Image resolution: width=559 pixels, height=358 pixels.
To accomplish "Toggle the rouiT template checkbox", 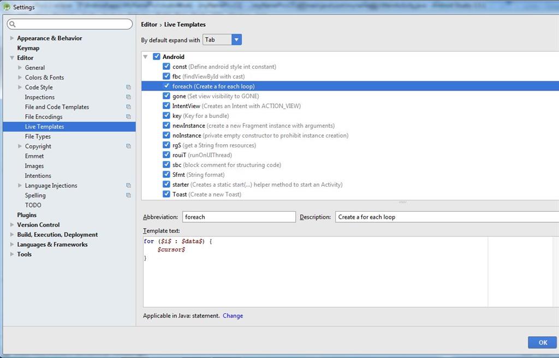I will [166, 155].
